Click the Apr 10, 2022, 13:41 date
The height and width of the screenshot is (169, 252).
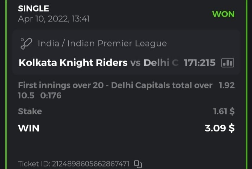54,19
